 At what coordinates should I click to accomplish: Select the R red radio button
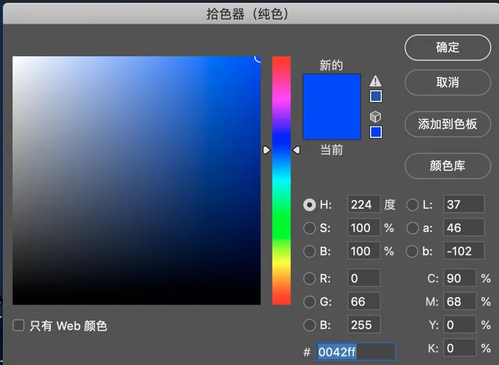[x=309, y=279]
